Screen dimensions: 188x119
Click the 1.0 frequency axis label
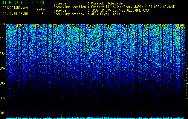(3, 54)
